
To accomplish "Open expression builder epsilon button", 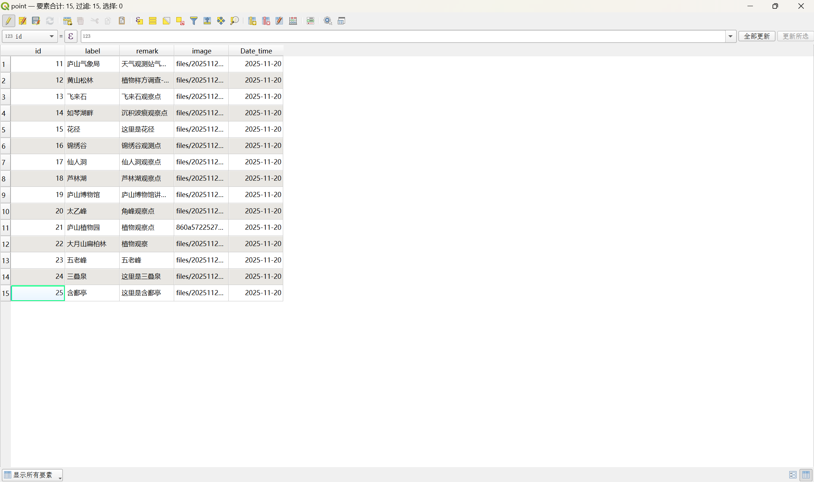I will pyautogui.click(x=71, y=36).
